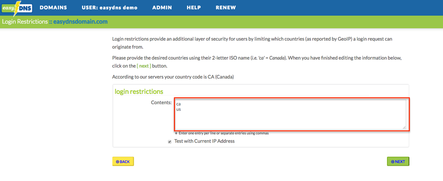Click the plus icon beside the entry hint

tap(176, 133)
